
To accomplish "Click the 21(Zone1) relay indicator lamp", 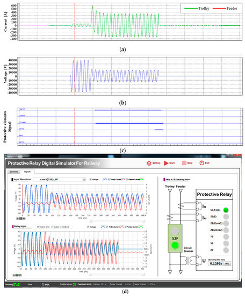I will [x=226, y=223].
